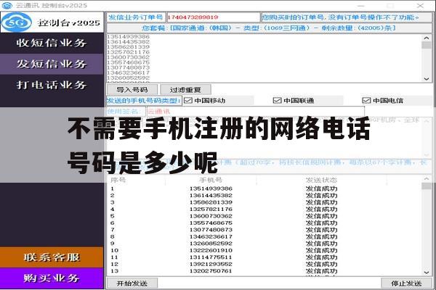Viewport: 436px width, 290px height.
Task: Open the 收短信业务 section
Action: pos(52,43)
